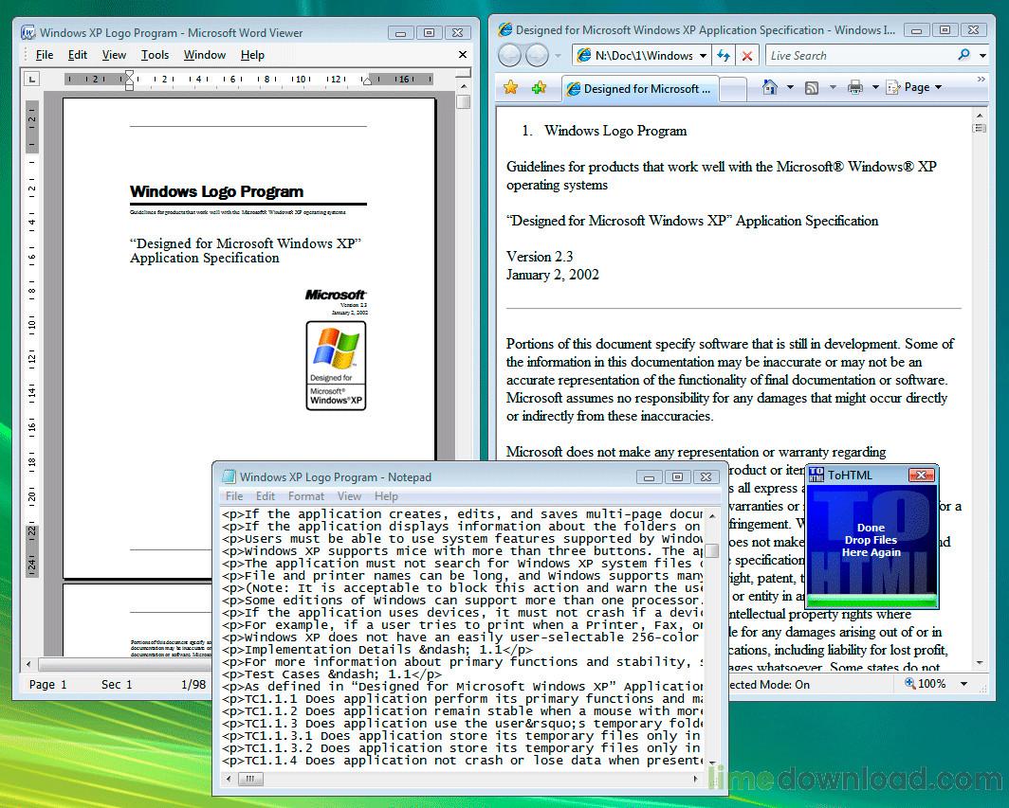Viewport: 1009px width, 808px height.
Task: Click the Notepad horizontal scrollbar track
Action: (474, 780)
